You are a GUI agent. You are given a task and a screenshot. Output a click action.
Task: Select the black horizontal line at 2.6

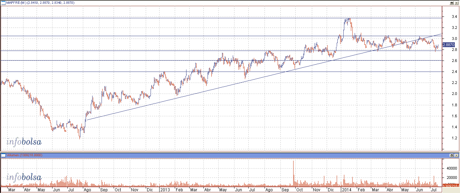pos(221,61)
